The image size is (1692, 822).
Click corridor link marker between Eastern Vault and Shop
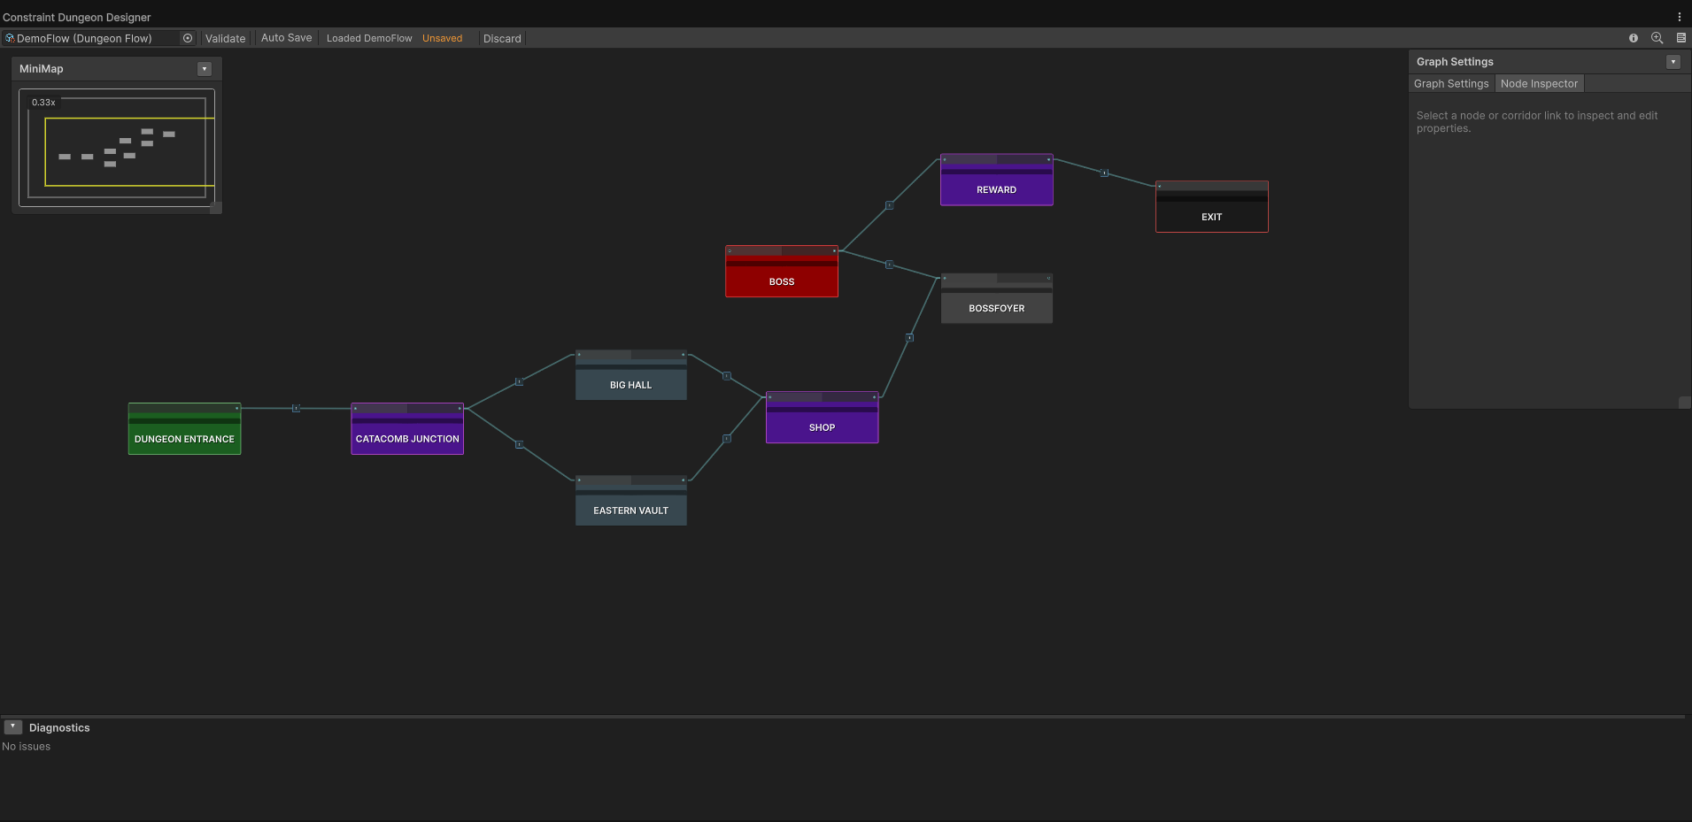coord(726,439)
